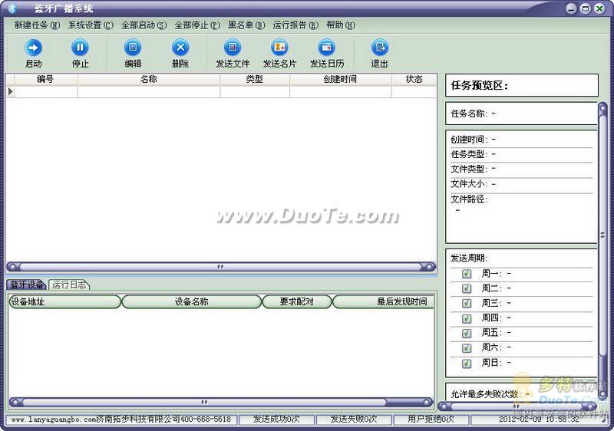Click the 设备名称 column header
614x431 pixels.
coord(191,301)
